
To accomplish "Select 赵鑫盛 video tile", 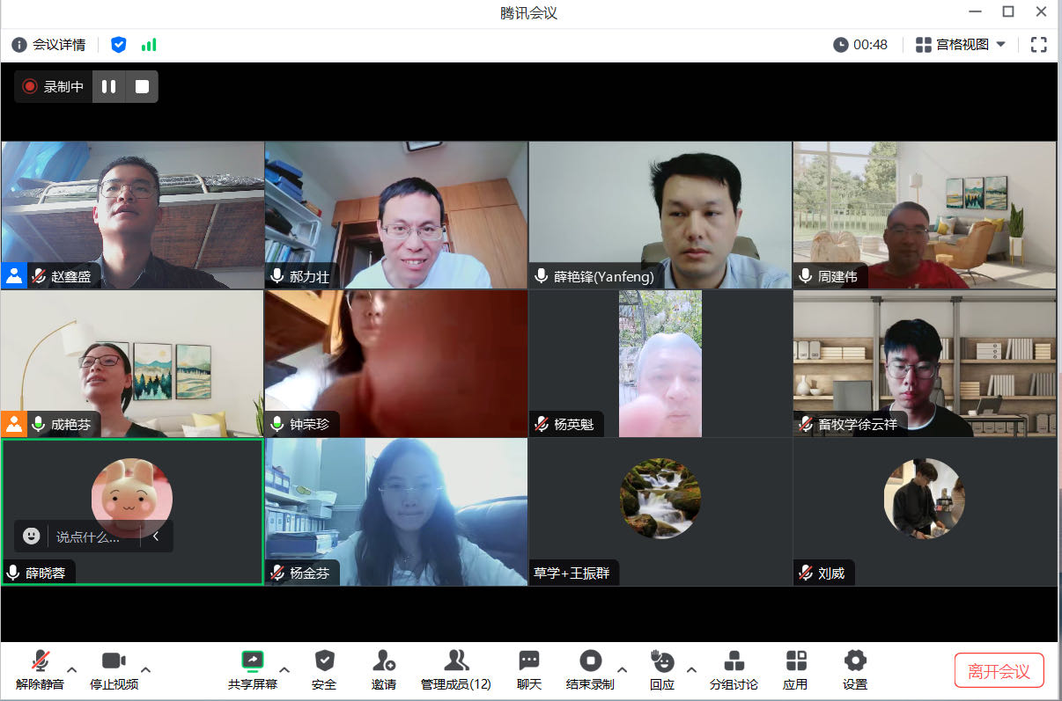I will (x=133, y=215).
